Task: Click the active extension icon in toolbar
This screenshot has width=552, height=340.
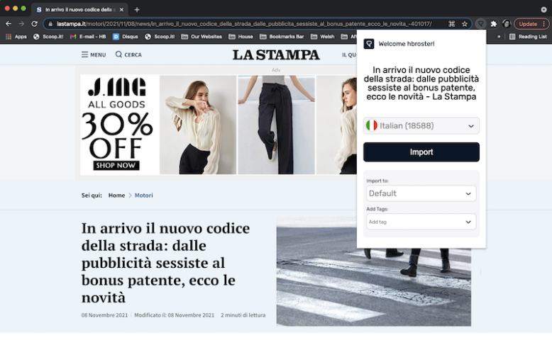Action: (480, 23)
